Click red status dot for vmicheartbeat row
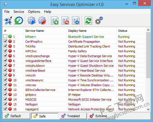This screenshot has width=153, height=122. click(x=10, y=70)
